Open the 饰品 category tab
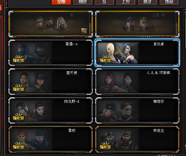This screenshot has height=156, width=186. click(x=169, y=2)
